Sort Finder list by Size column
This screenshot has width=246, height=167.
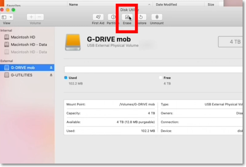pos(211,5)
